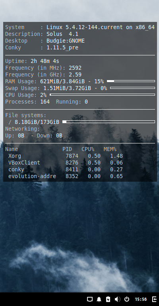The image size is (159, 306).
Task: Click the 15:56 panel clock
Action: 141,299
